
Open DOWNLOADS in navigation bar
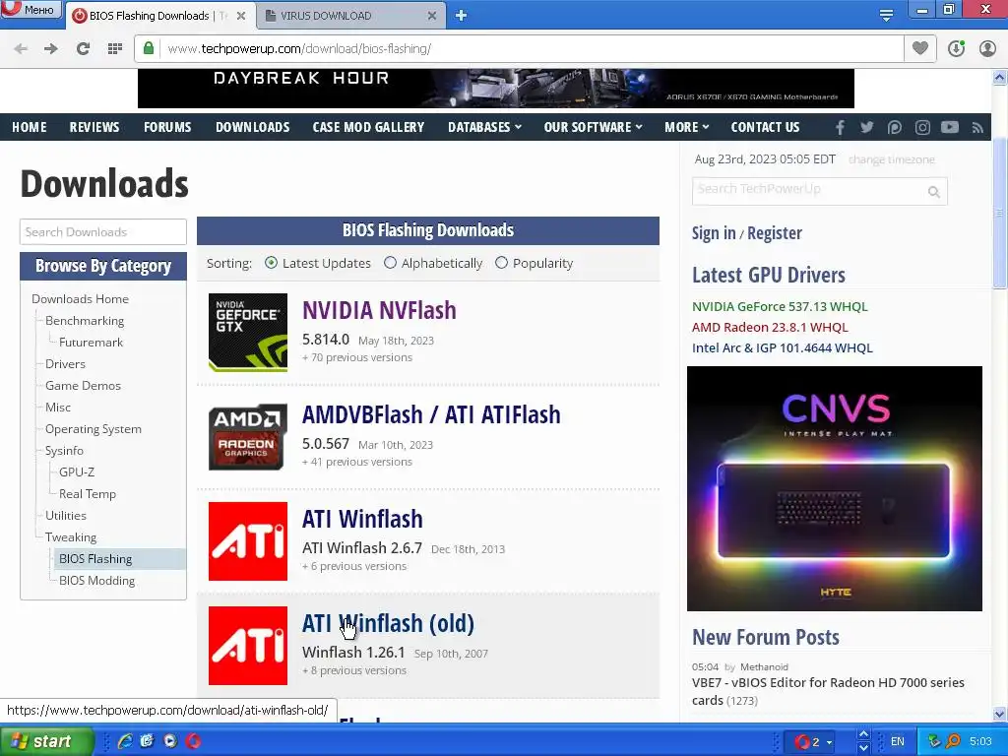click(x=253, y=127)
